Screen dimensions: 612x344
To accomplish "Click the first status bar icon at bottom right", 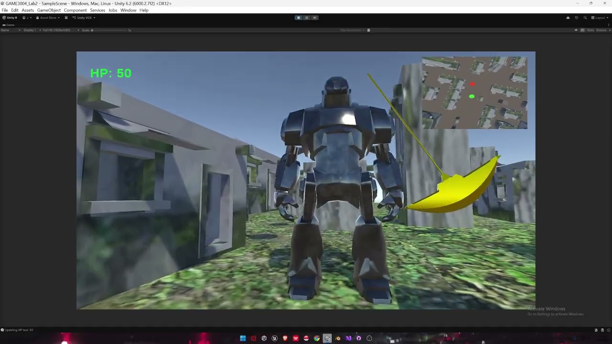I will pyautogui.click(x=596, y=330).
